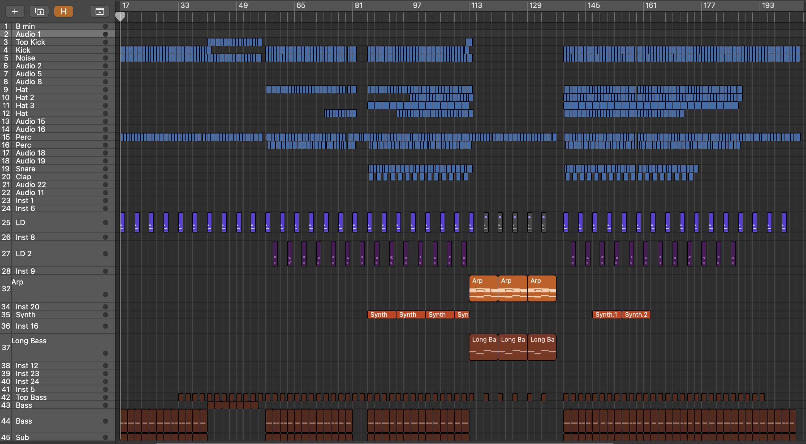Click the Synth.2 region

pyautogui.click(x=636, y=314)
